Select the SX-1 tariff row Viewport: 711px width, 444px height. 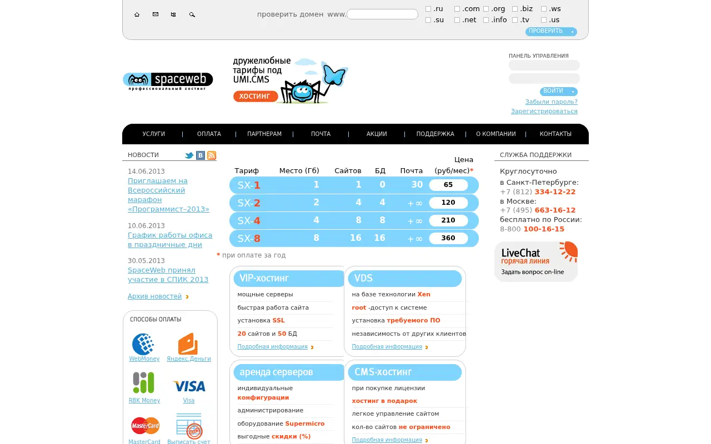tap(354, 185)
